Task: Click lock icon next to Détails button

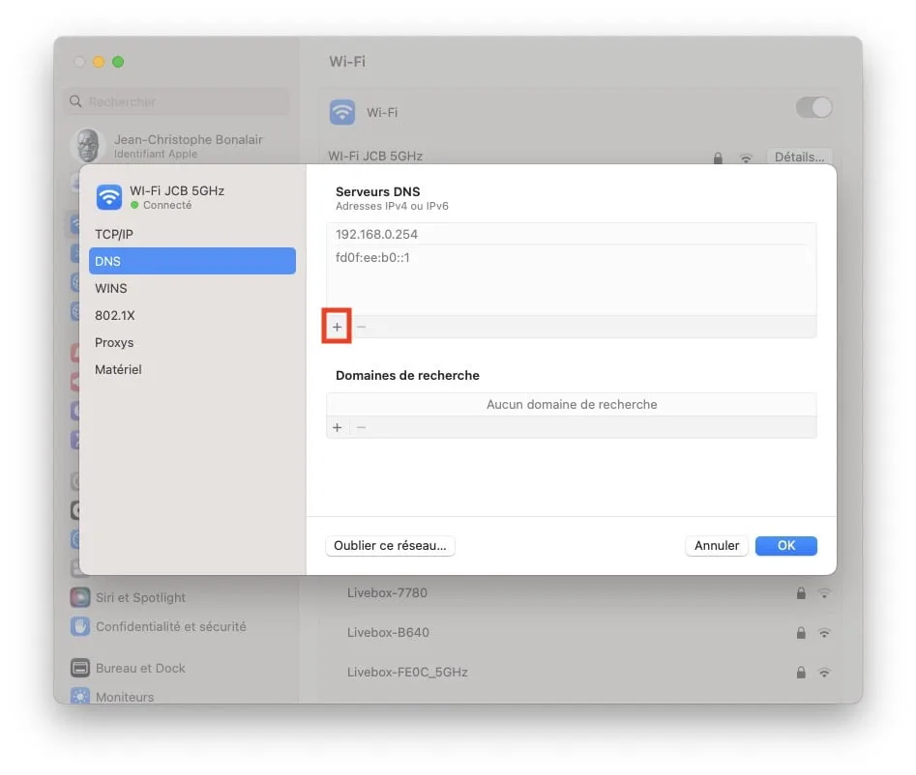Action: coord(718,158)
